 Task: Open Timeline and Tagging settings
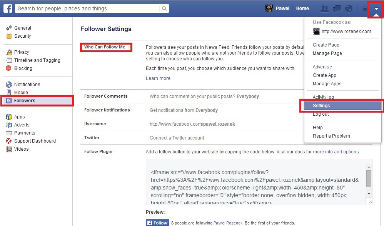point(37,60)
